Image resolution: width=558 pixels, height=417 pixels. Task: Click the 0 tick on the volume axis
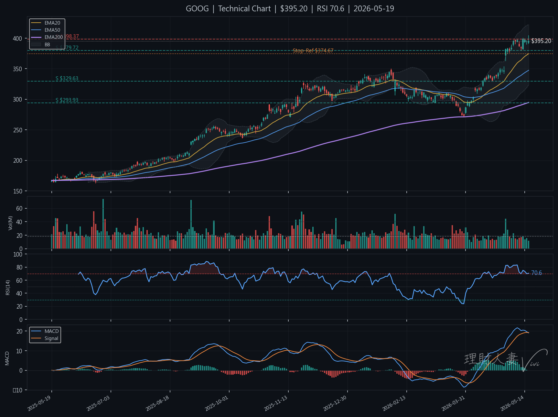pos(21,249)
